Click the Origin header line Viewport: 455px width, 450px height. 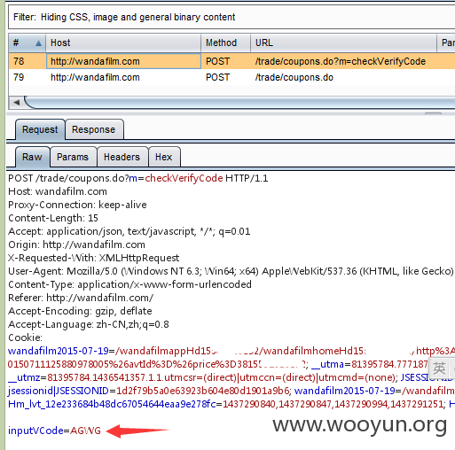coord(77,244)
